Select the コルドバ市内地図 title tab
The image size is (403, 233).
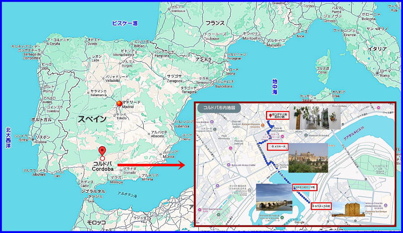coord(219,108)
